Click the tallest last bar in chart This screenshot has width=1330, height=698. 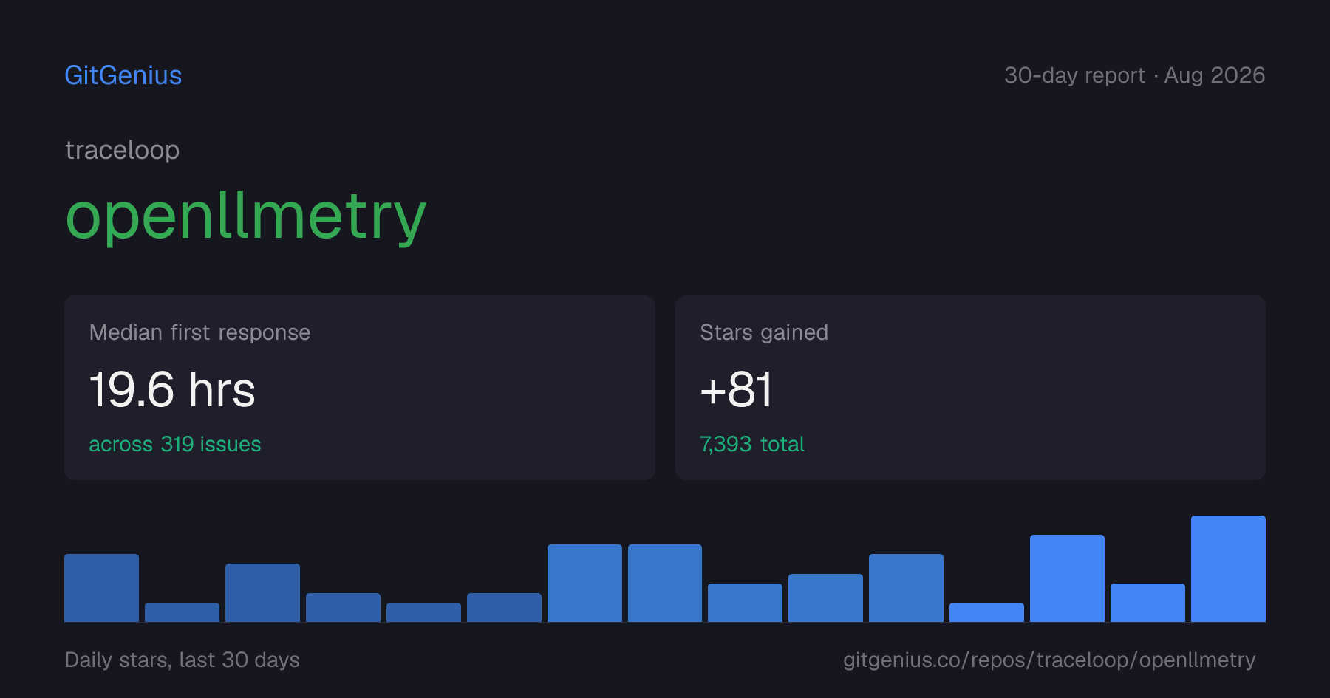pos(1228,569)
